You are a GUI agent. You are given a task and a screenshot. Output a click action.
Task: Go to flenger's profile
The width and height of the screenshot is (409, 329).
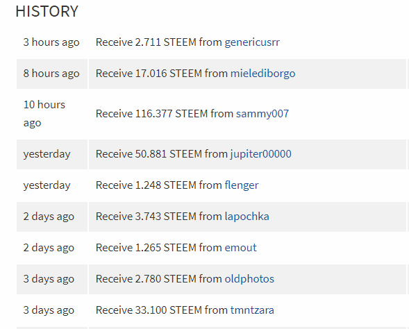242,185
